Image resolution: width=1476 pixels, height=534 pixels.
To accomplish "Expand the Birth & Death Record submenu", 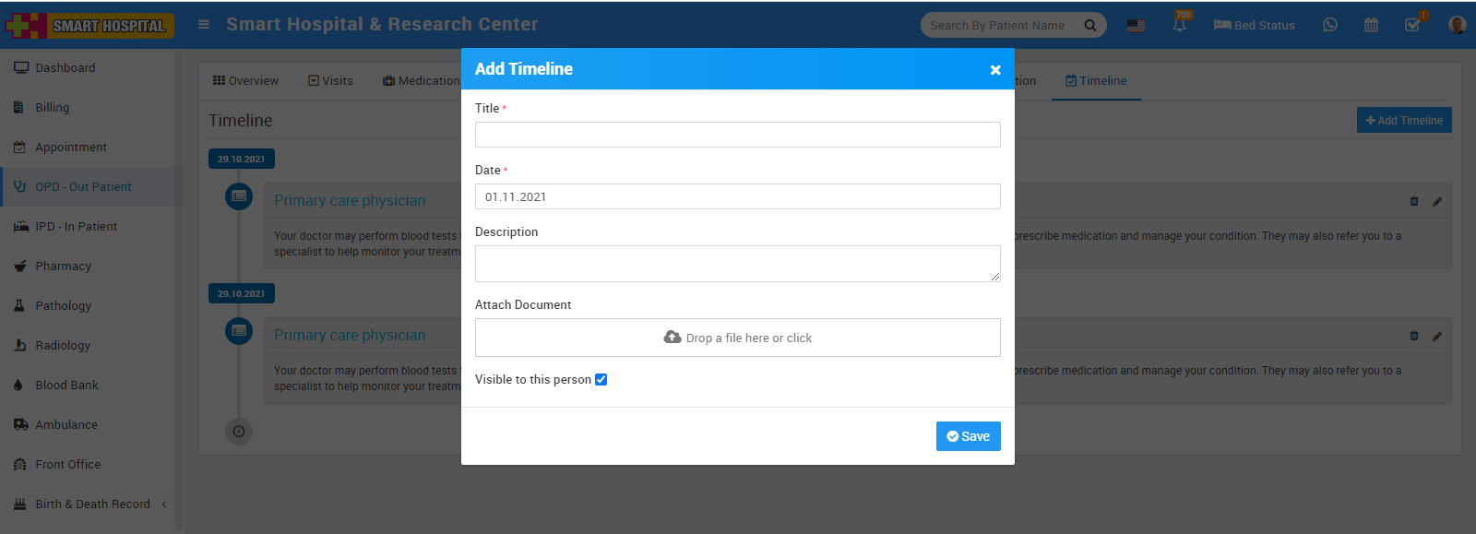I will coord(92,504).
